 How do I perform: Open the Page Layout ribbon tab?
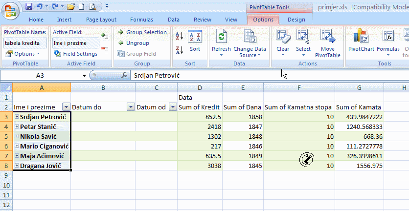(101, 20)
